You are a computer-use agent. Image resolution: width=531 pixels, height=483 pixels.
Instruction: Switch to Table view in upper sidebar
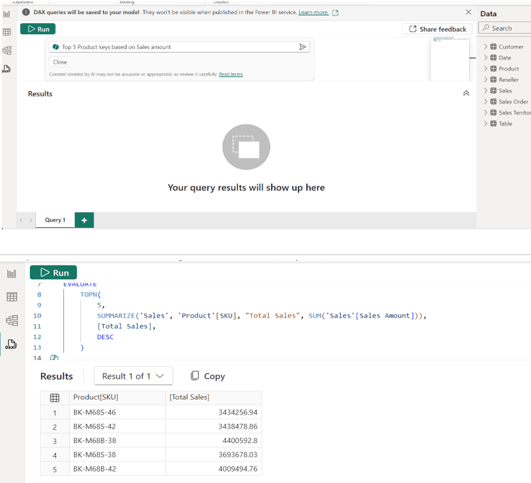pyautogui.click(x=7, y=32)
